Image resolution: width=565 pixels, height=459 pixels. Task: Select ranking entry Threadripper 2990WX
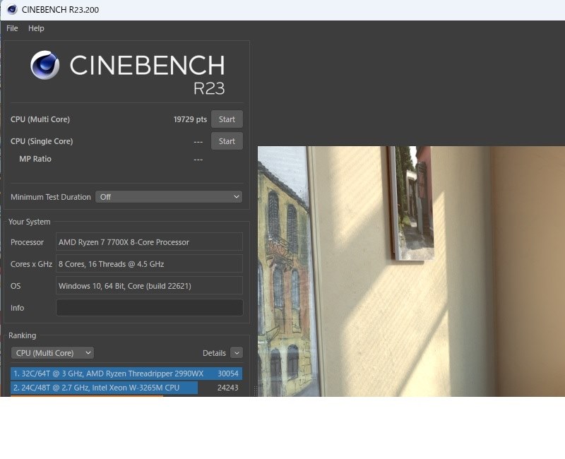pyautogui.click(x=126, y=374)
